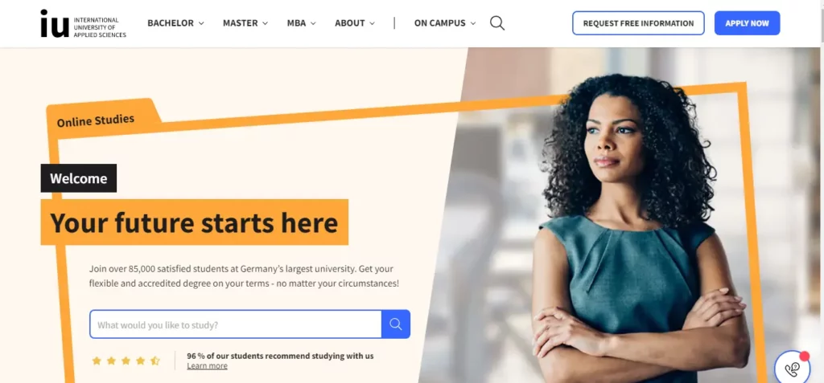Viewport: 824px width, 383px height.
Task: Focus the 'What would you like to study?' field
Action: 236,324
